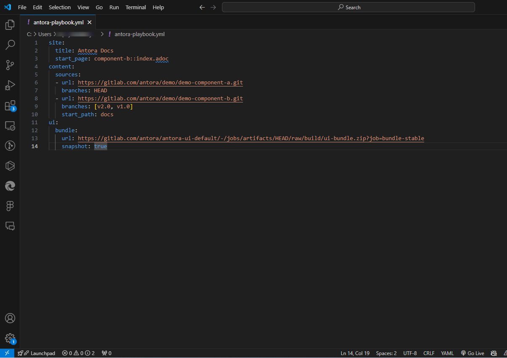The height and width of the screenshot is (358, 507).
Task: Expand the C: breadcrumb segment
Action: tap(29, 34)
